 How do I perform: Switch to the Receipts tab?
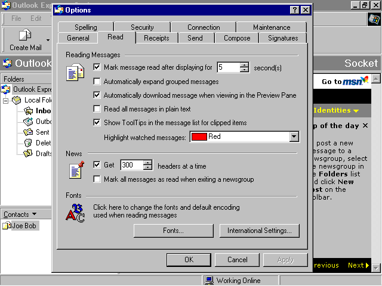pos(156,38)
